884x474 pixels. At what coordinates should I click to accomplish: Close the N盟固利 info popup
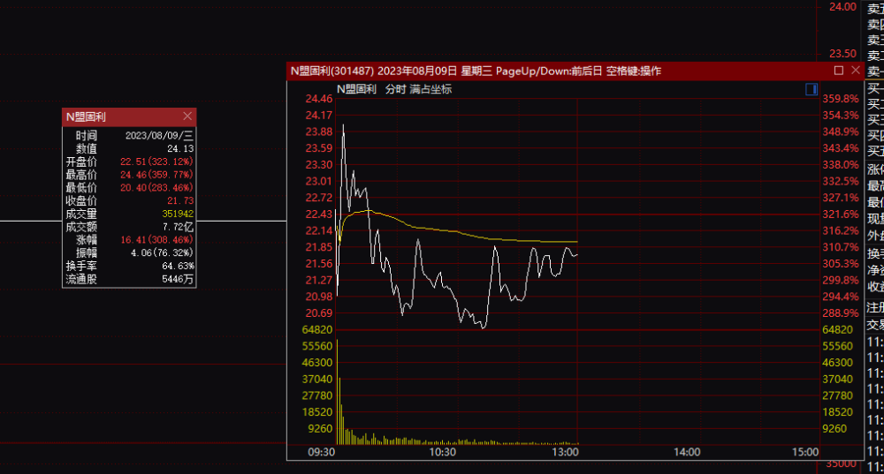[187, 116]
